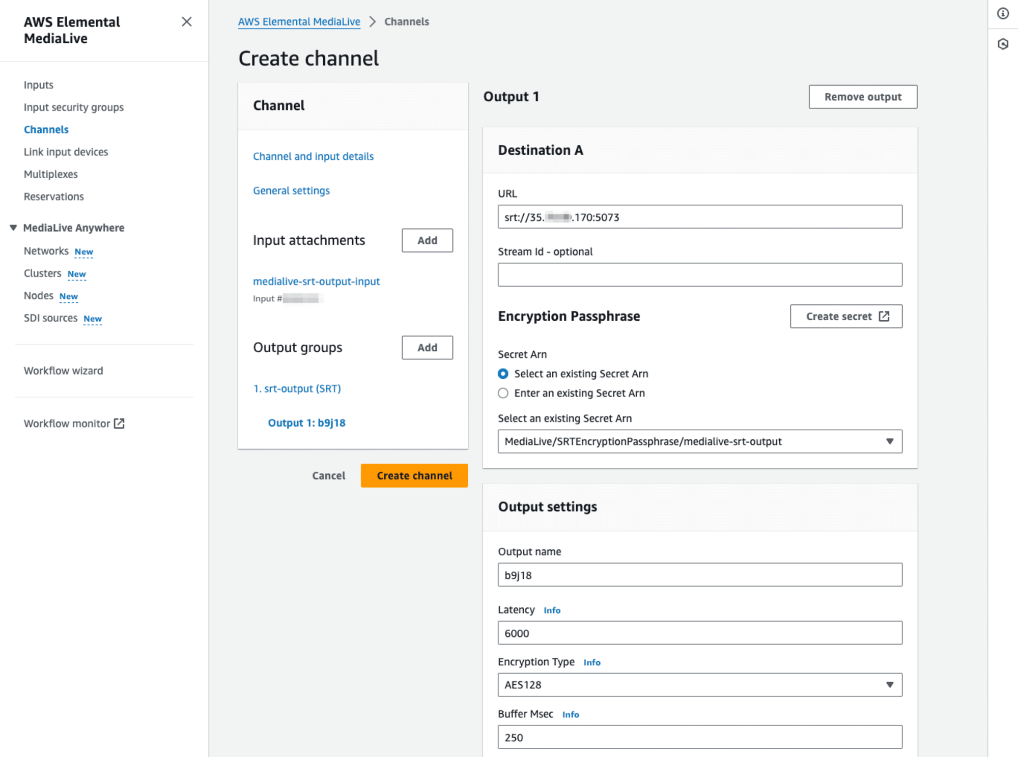Open Networks under MediaLive Anywhere
Image resolution: width=1018 pixels, height=757 pixels.
pyautogui.click(x=46, y=251)
